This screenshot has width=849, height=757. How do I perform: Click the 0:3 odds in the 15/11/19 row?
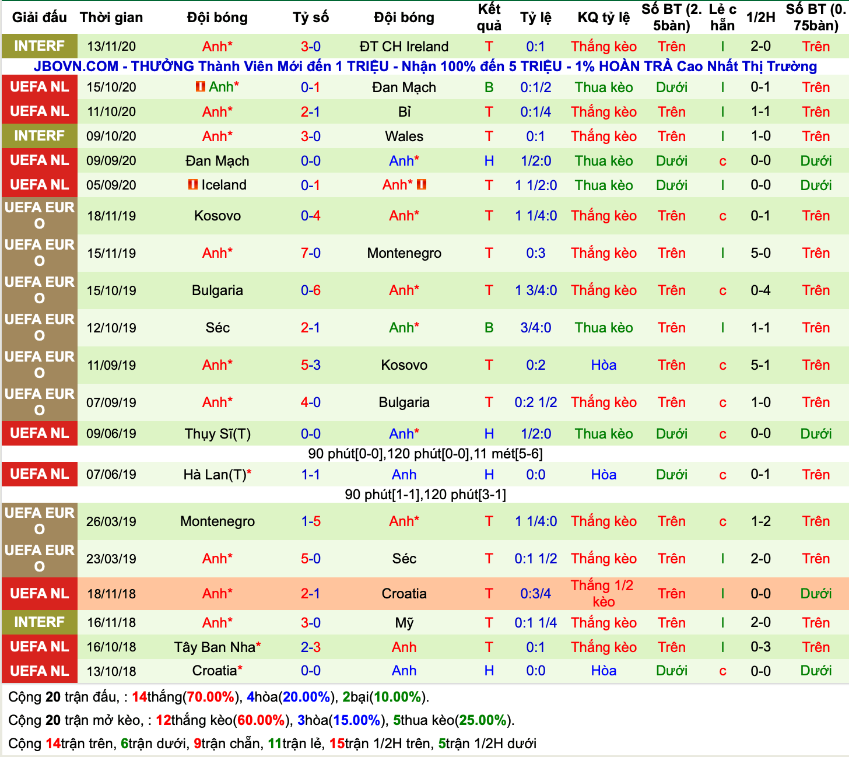[x=536, y=253]
